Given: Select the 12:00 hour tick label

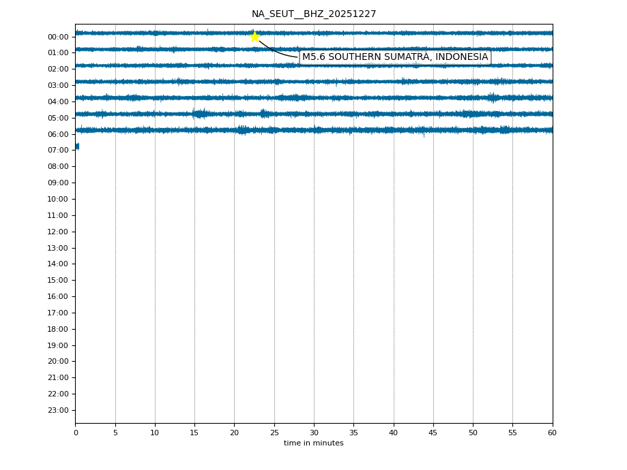Looking at the screenshot, I should tap(58, 232).
